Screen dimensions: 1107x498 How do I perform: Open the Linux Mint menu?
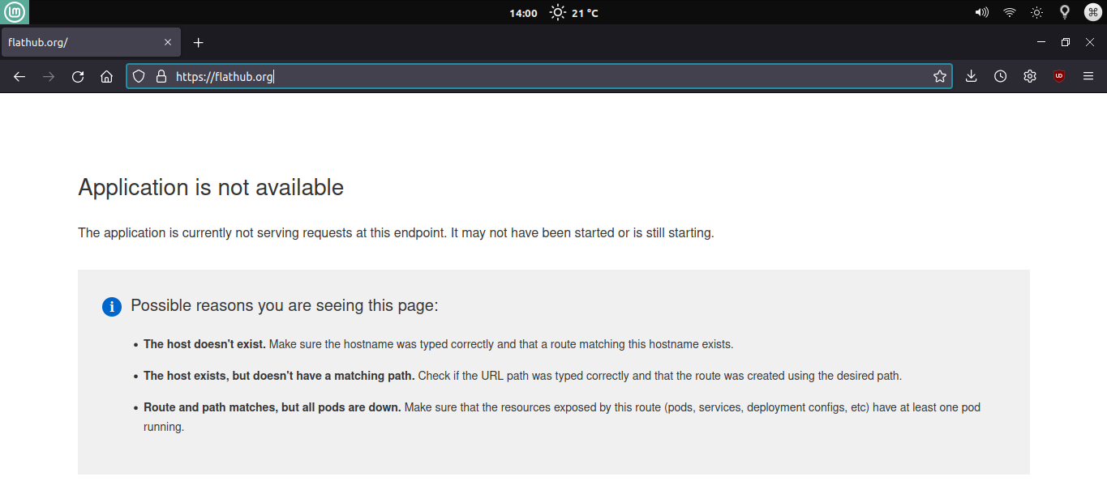[15, 12]
